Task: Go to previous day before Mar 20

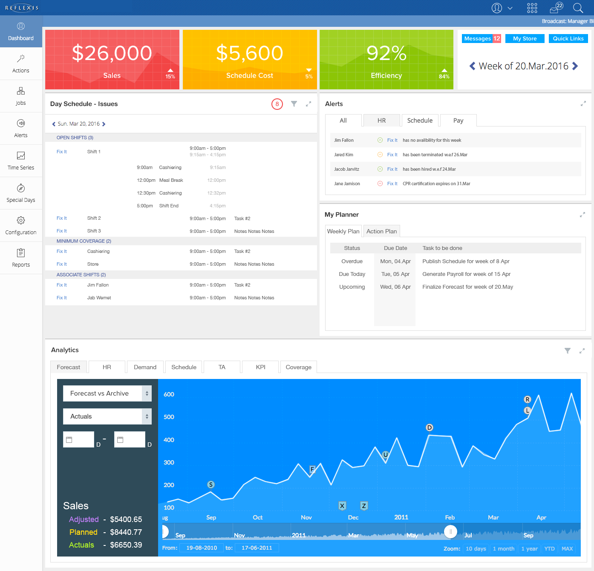Action: click(54, 124)
